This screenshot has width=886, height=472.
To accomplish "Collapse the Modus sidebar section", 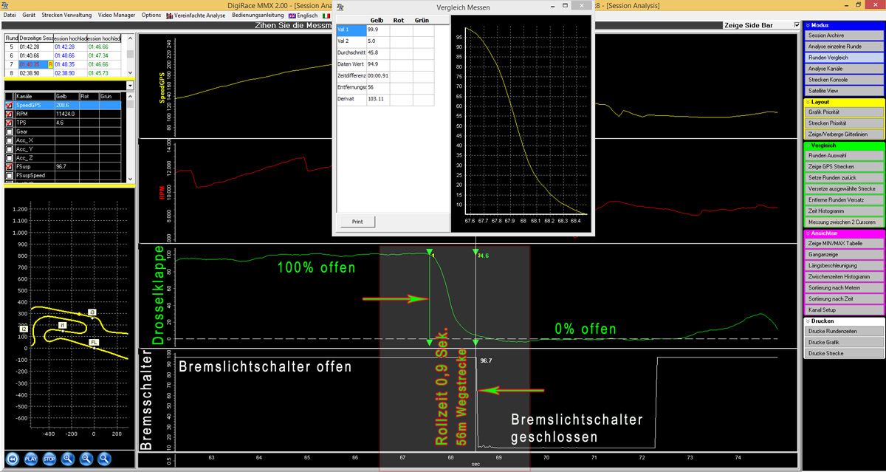I will tap(807, 25).
